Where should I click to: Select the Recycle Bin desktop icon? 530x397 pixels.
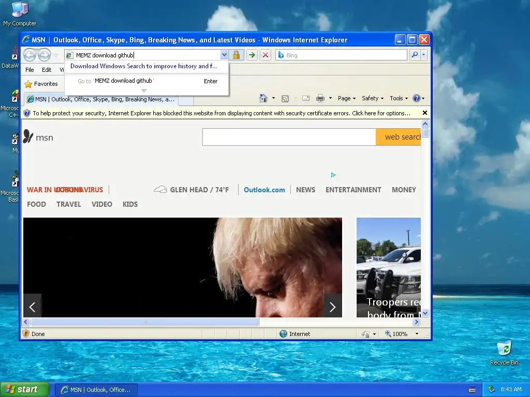pos(504,354)
